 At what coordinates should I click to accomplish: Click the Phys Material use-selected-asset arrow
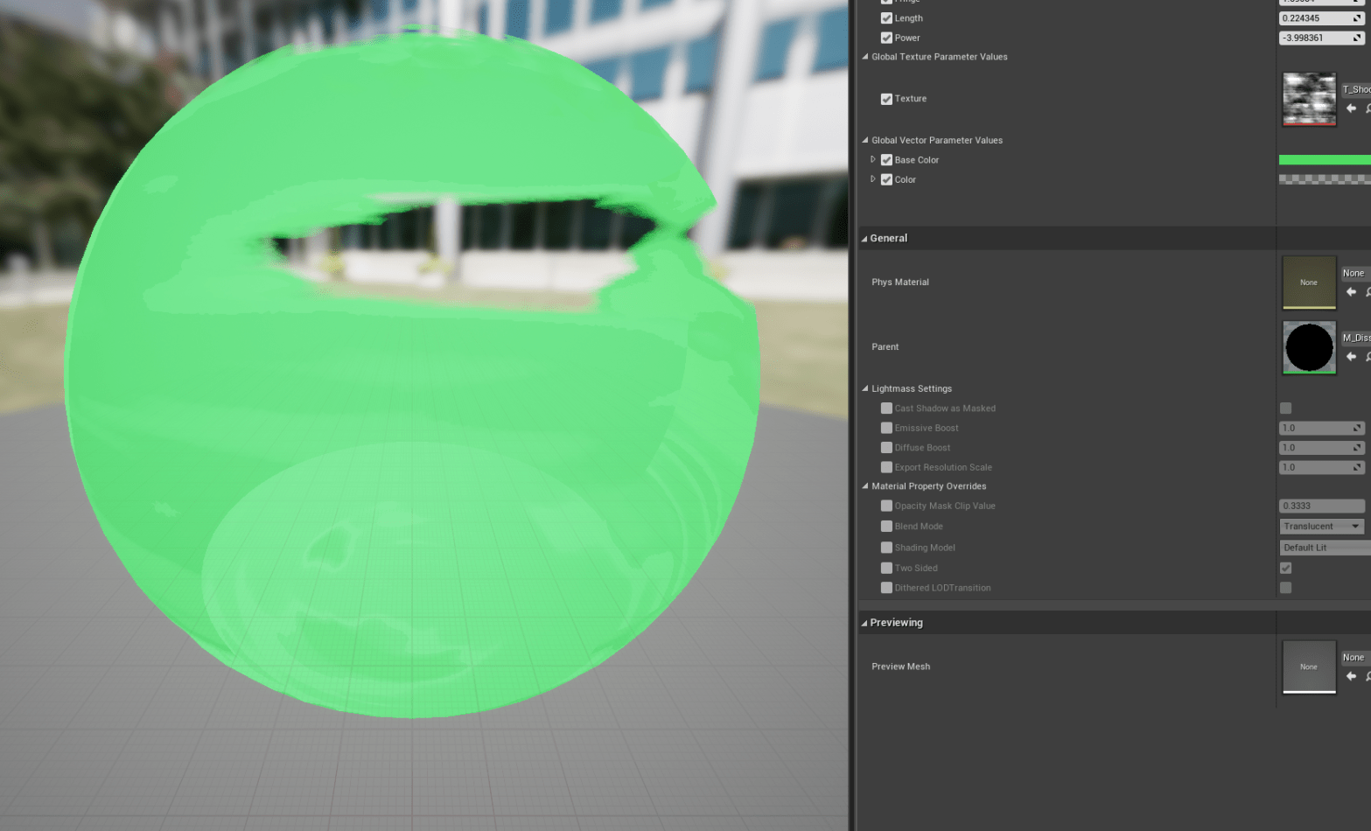tap(1351, 292)
